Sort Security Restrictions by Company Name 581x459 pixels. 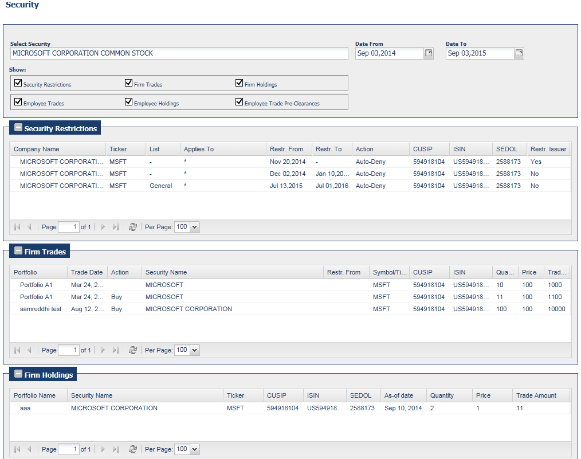tap(57, 149)
